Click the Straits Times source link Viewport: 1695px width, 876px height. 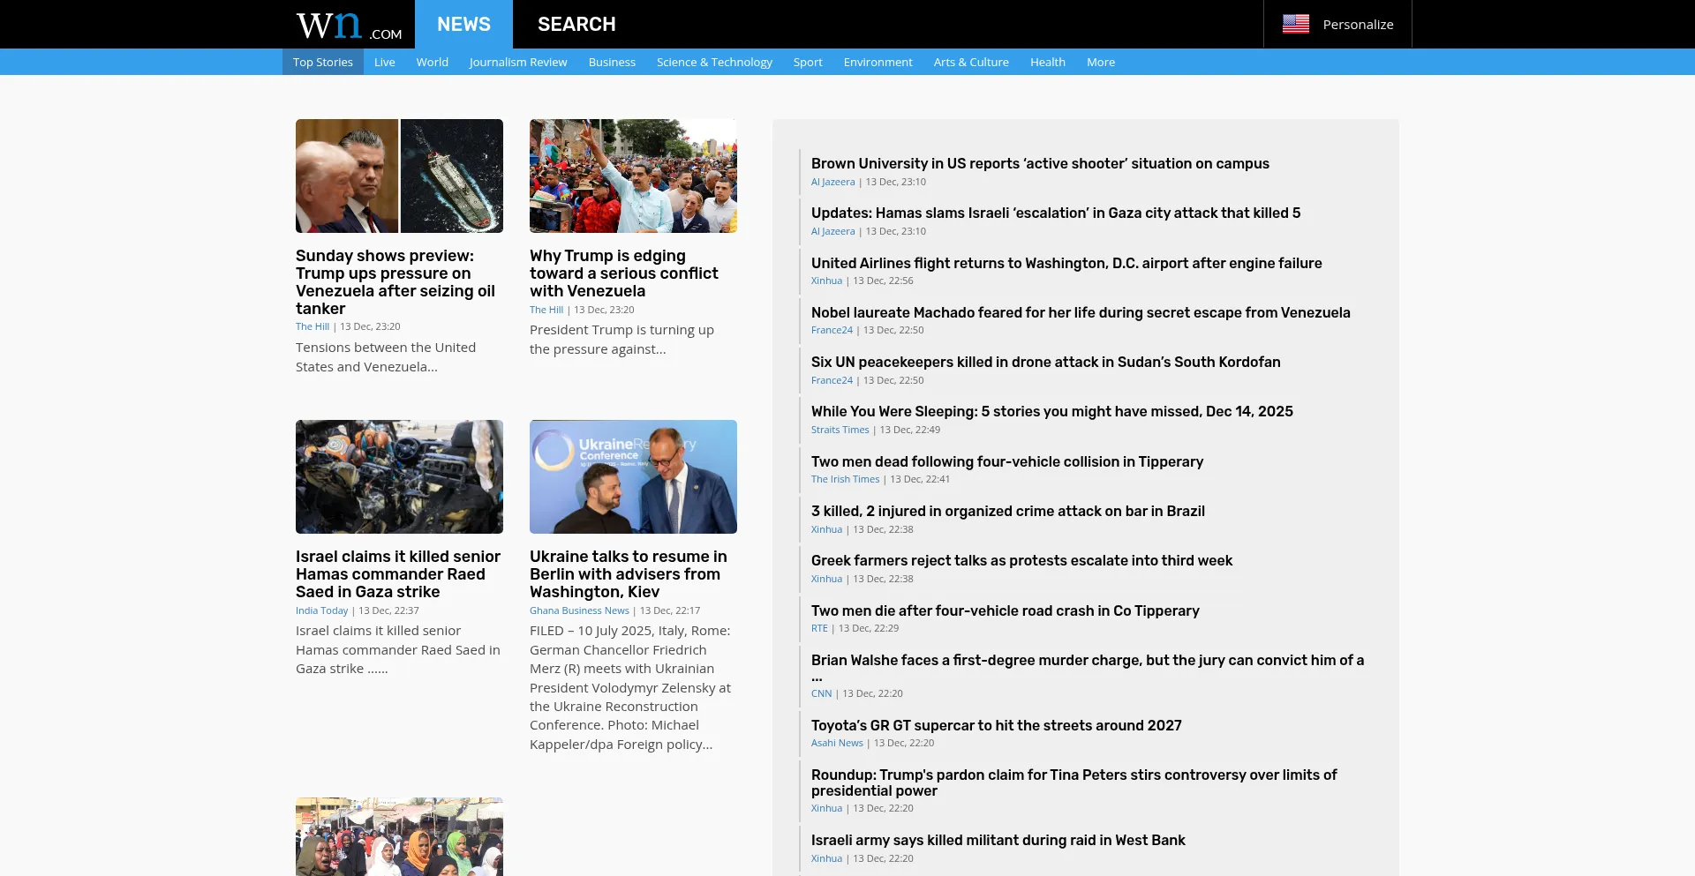click(840, 431)
